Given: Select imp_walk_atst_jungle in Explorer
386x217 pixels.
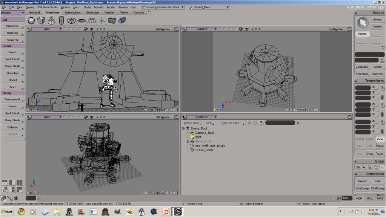Looking at the screenshot, I should pyautogui.click(x=210, y=146).
